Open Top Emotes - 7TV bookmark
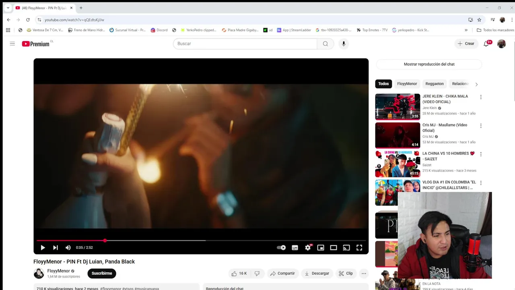This screenshot has width=515, height=290. click(372, 30)
